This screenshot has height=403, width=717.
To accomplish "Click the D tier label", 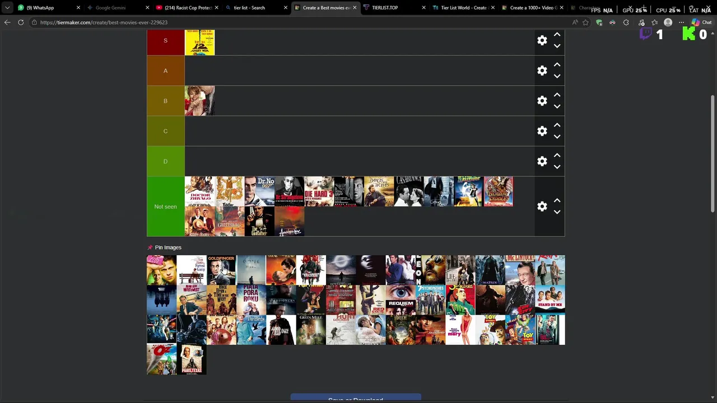I will pyautogui.click(x=165, y=161).
